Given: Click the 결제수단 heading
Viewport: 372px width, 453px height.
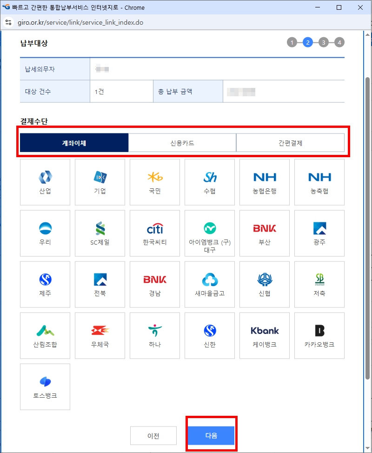Looking at the screenshot, I should [x=34, y=121].
